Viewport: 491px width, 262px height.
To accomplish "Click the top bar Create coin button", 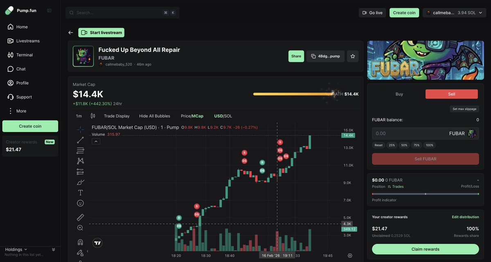I will pyautogui.click(x=404, y=13).
